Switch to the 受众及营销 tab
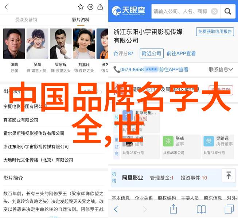 (x=26, y=20)
